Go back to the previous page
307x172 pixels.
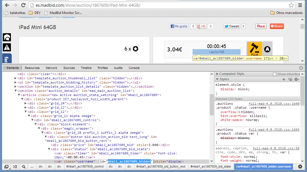(x=7, y=5)
